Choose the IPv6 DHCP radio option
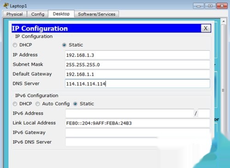The image size is (230, 168). (15, 104)
